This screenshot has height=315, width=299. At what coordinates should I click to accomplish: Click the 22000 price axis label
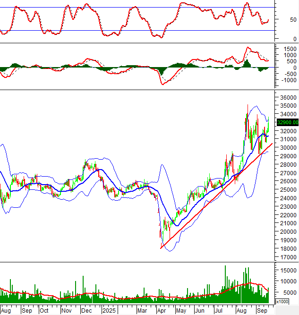coord(288,215)
